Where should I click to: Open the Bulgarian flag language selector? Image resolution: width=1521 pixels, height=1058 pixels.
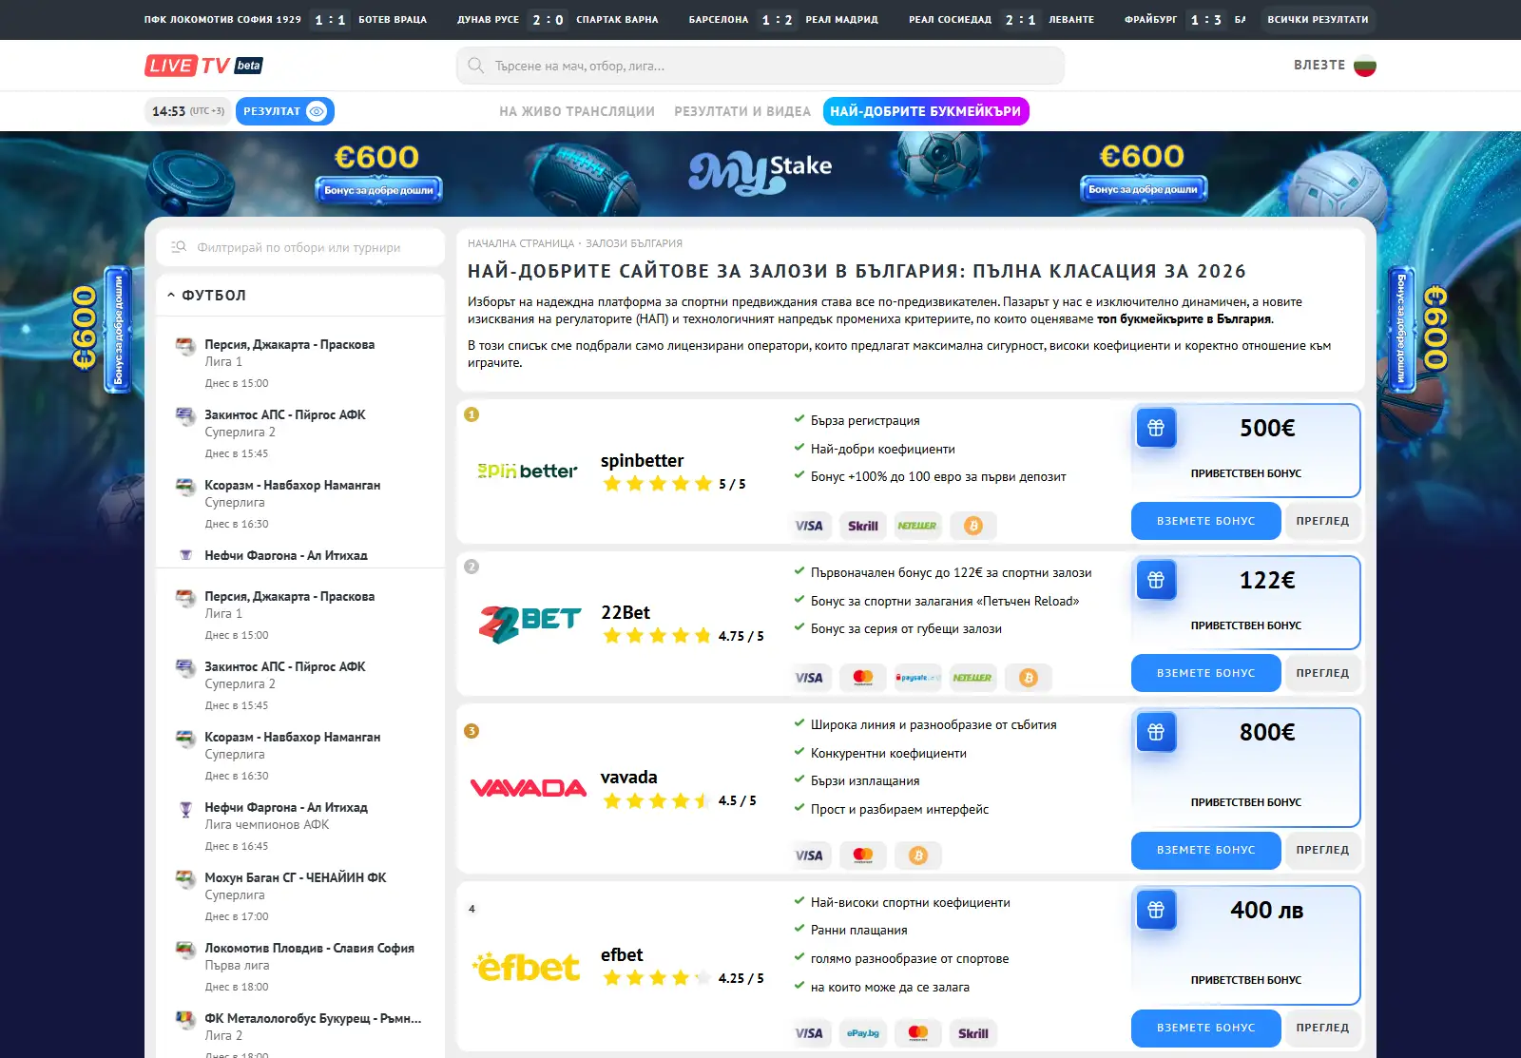(x=1365, y=66)
